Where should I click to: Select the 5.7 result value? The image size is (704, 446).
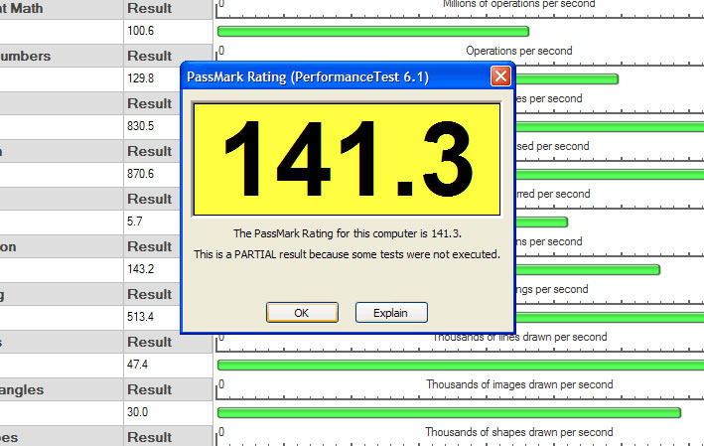tap(135, 222)
